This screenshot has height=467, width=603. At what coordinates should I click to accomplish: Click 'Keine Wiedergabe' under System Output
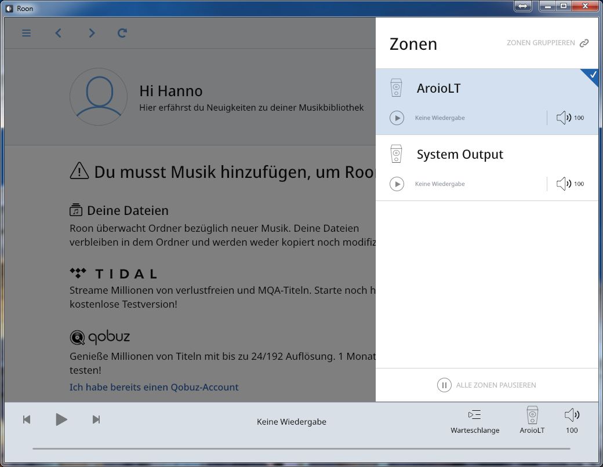click(x=440, y=184)
